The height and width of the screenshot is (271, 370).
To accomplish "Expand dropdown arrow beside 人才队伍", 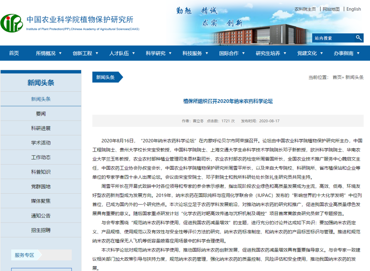I will pyautogui.click(x=133, y=53).
